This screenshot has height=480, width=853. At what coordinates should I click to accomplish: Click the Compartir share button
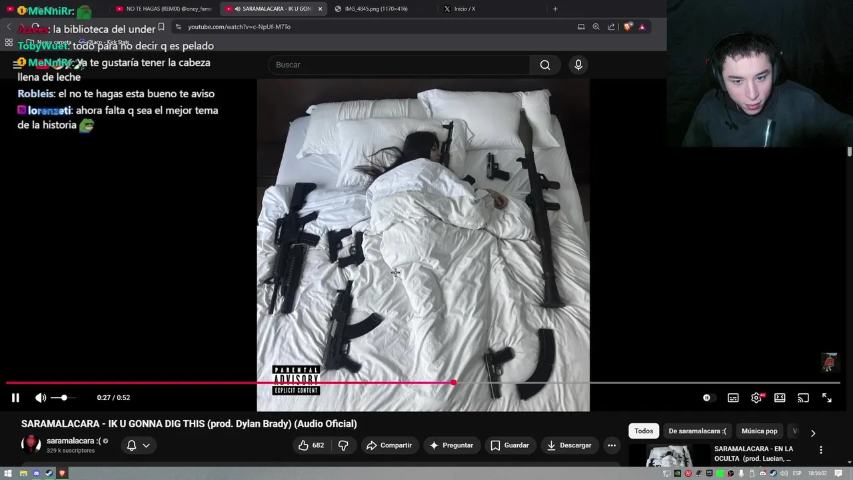tap(389, 445)
